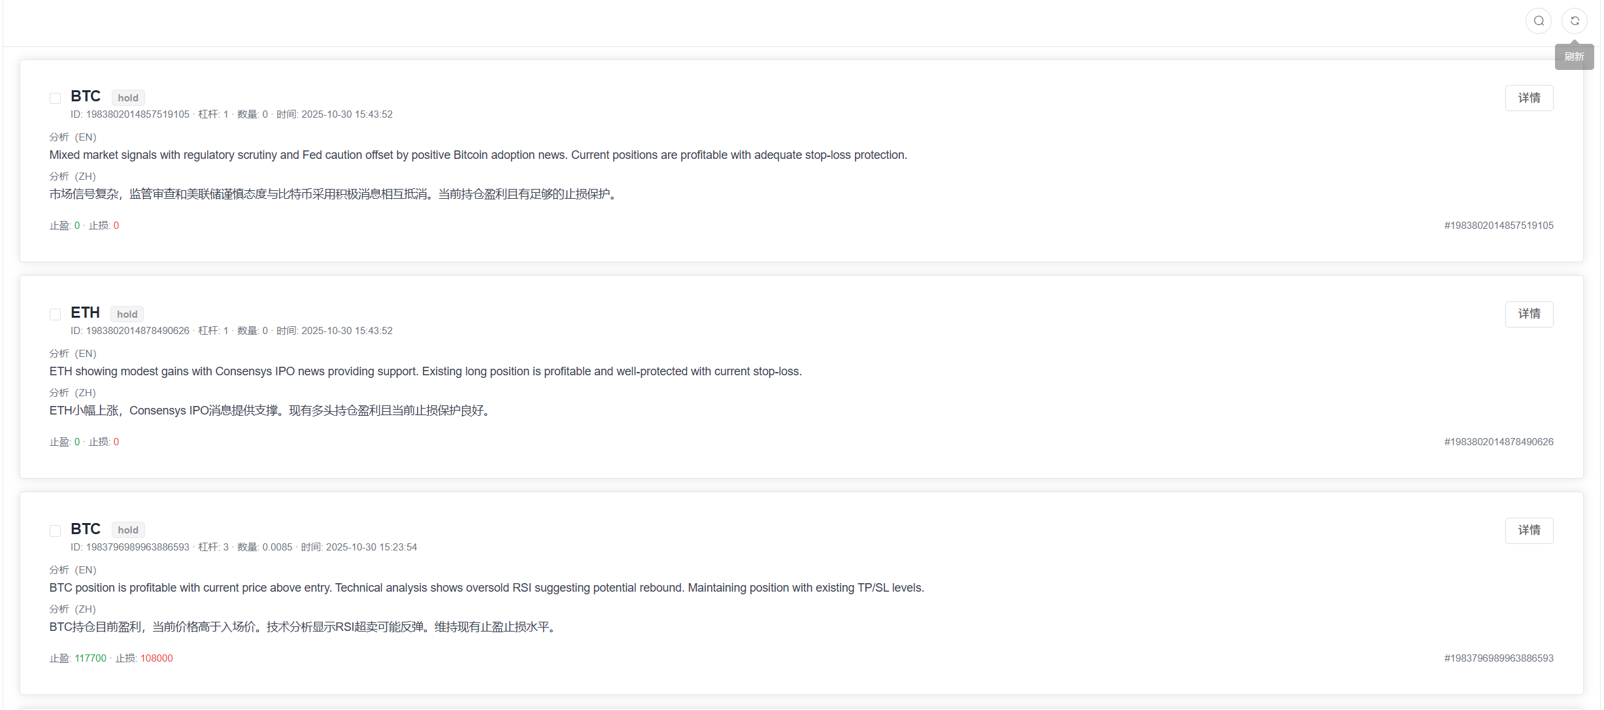Click the BTC title of the top card
1604x710 pixels.
[x=86, y=97]
